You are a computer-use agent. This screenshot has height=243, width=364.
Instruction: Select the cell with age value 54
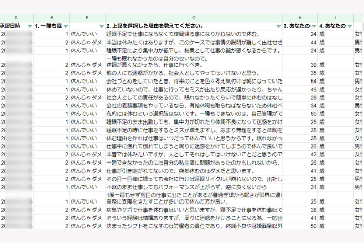(300, 80)
